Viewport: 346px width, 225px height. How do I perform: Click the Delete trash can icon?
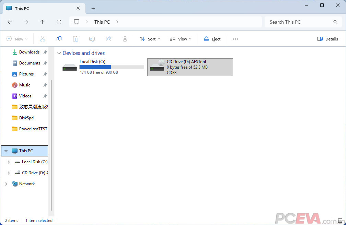[x=125, y=39]
